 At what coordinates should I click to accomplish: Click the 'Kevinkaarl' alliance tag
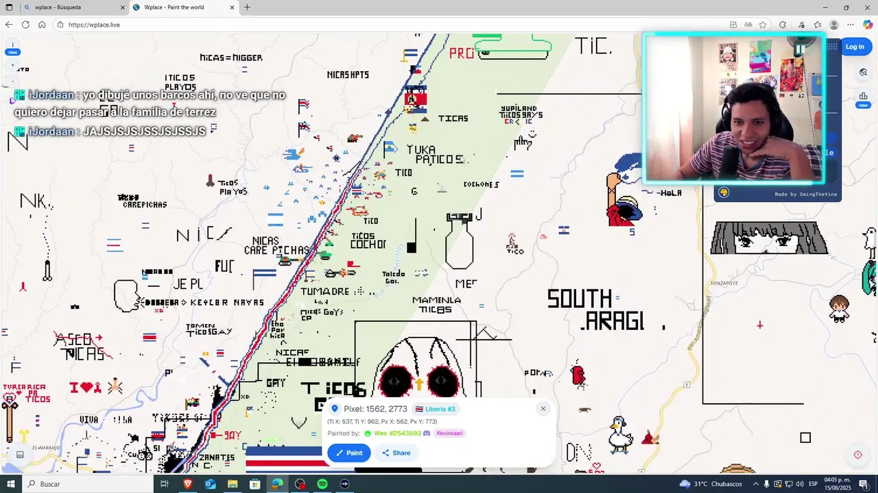click(450, 433)
